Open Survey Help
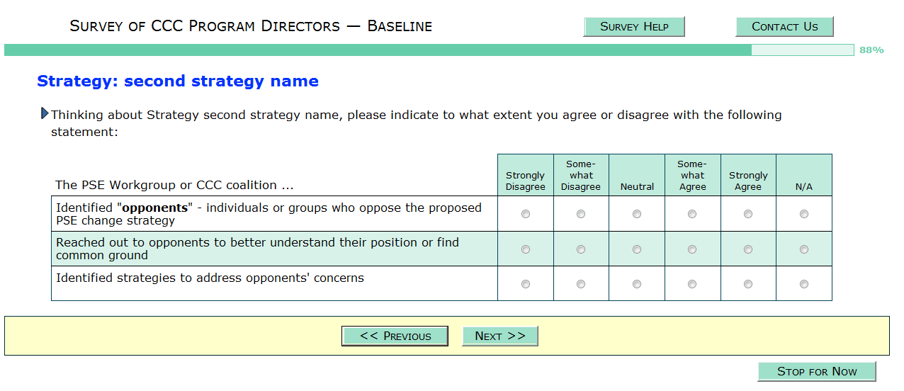This screenshot has width=904, height=391. [634, 27]
